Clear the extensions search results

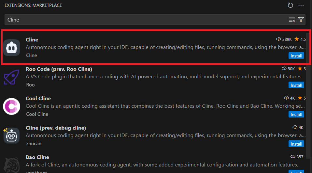pyautogui.click(x=292, y=20)
